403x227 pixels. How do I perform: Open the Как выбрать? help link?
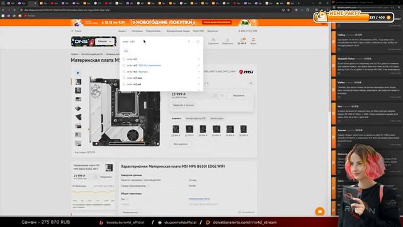pyautogui.click(x=246, y=212)
